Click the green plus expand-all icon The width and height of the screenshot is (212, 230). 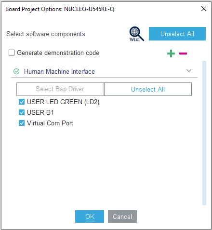click(x=171, y=54)
